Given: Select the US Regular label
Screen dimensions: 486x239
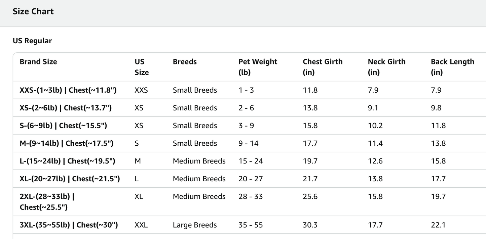Looking at the screenshot, I should pyautogui.click(x=32, y=41).
